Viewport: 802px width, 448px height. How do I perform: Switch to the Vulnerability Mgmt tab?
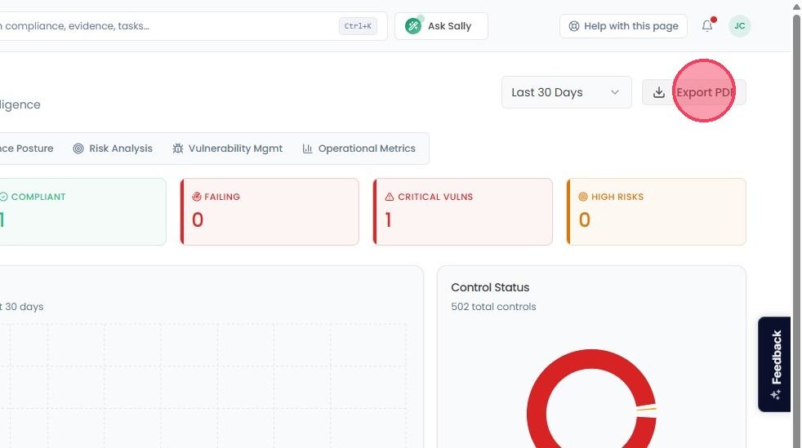pos(228,149)
